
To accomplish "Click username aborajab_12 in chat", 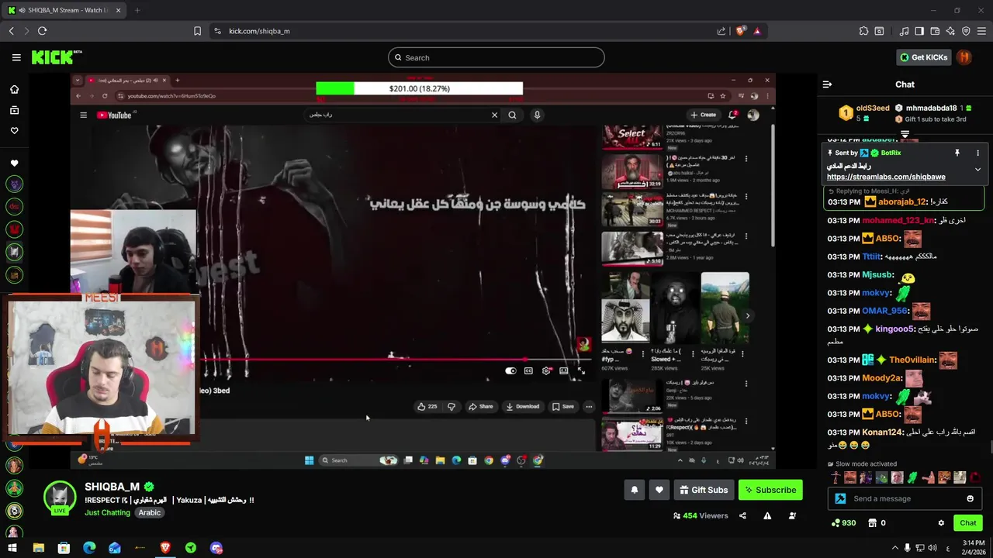I will [x=901, y=201].
